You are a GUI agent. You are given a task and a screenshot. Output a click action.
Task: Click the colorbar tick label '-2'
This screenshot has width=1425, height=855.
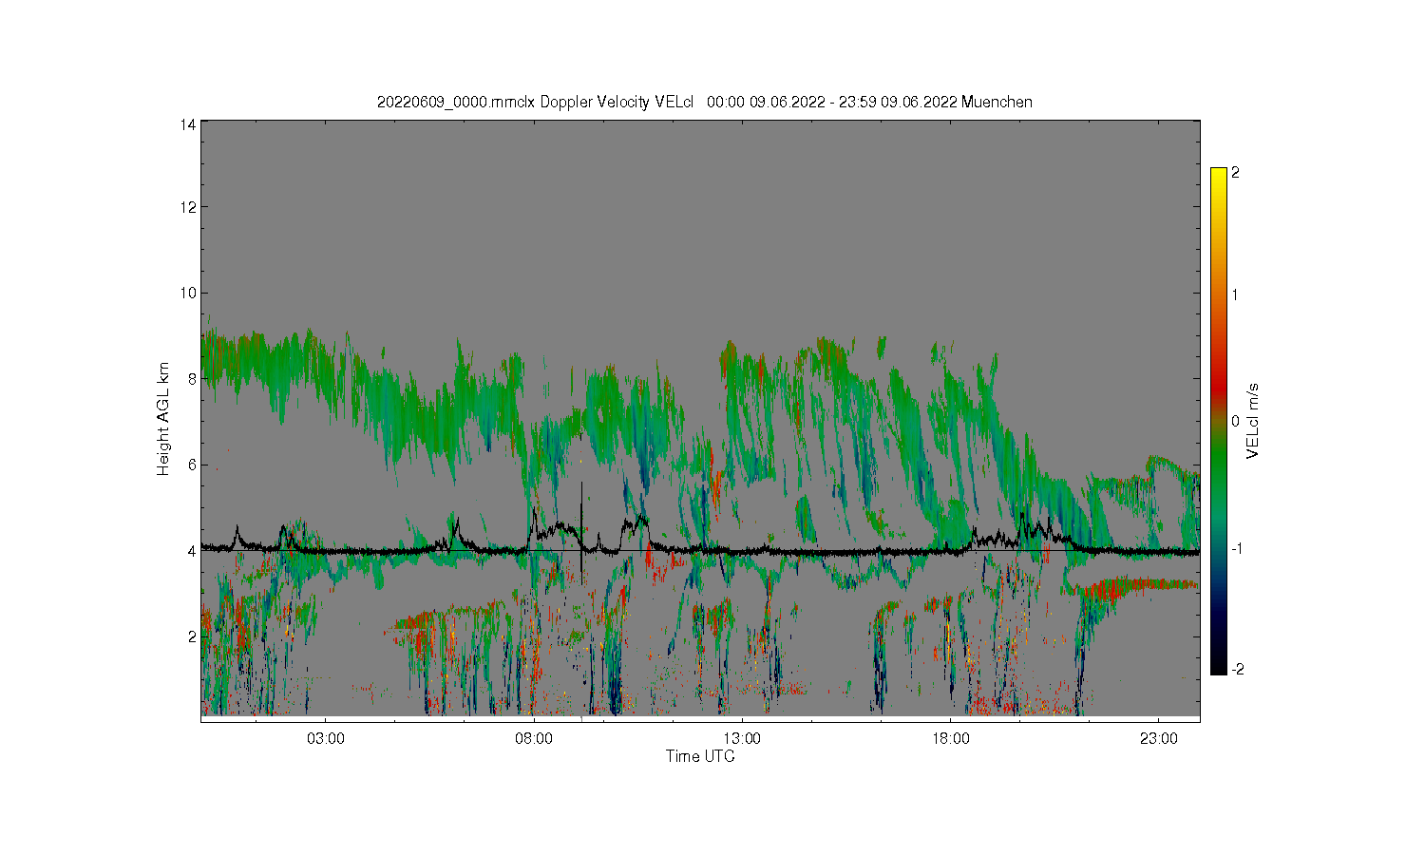[1237, 669]
